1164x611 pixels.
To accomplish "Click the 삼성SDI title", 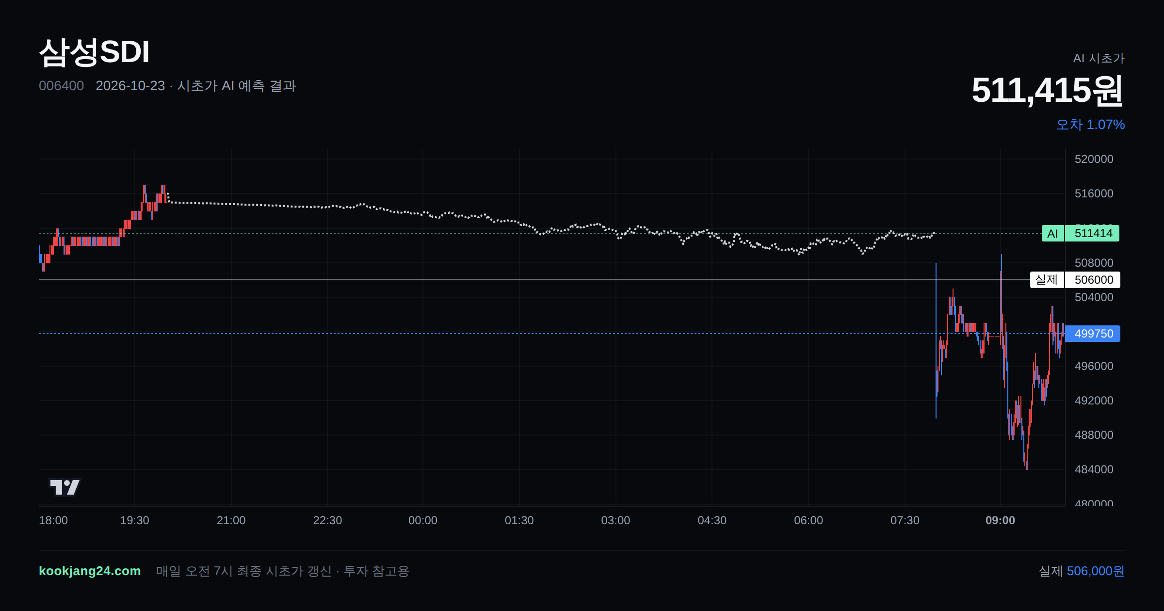I will tap(94, 52).
